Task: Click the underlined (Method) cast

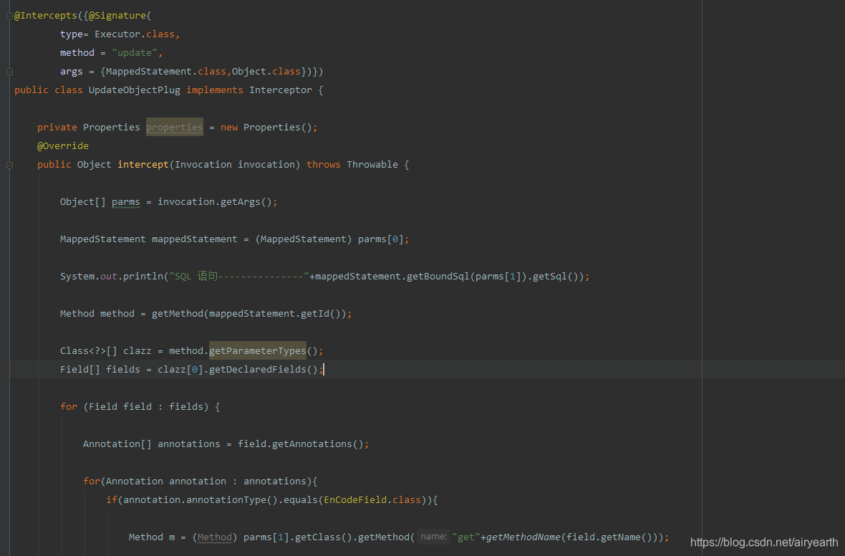Action: click(215, 537)
